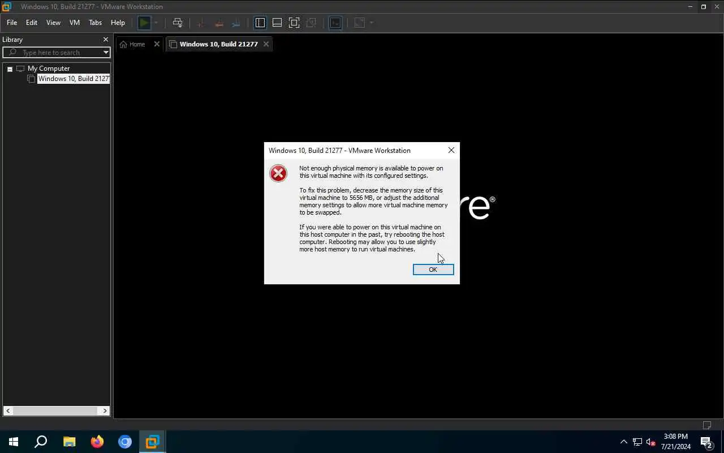The height and width of the screenshot is (453, 724).
Task: Select Windows 10, Build 21277 library item
Action: 74,79
